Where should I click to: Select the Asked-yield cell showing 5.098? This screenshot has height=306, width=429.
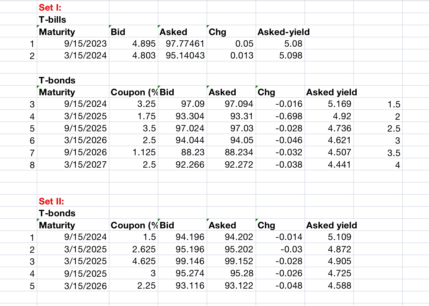280,55
